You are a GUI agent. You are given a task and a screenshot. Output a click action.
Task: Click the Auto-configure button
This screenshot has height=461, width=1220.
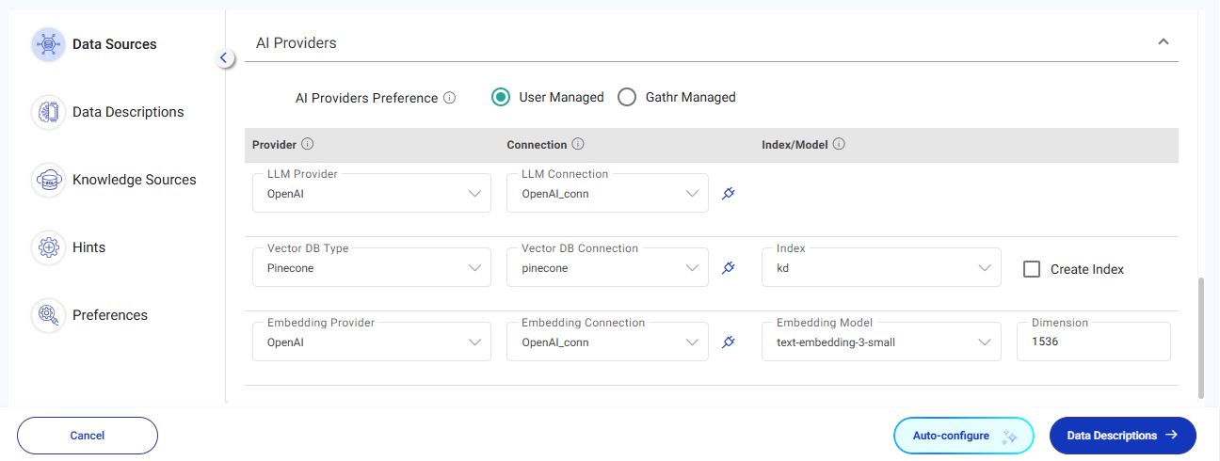tap(963, 436)
